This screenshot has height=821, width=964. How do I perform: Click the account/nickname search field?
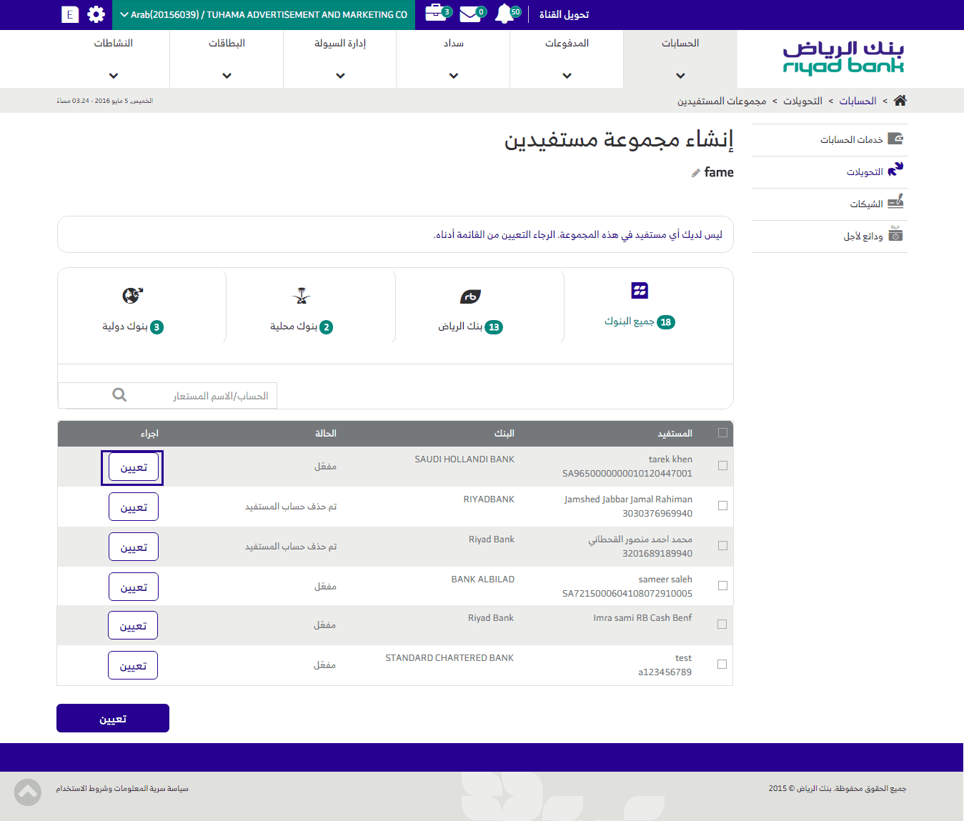pos(167,396)
